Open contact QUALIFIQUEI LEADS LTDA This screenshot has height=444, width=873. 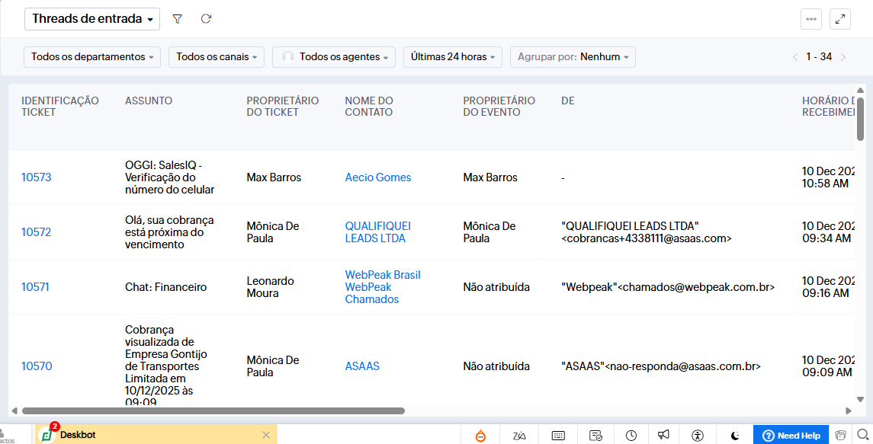point(377,232)
